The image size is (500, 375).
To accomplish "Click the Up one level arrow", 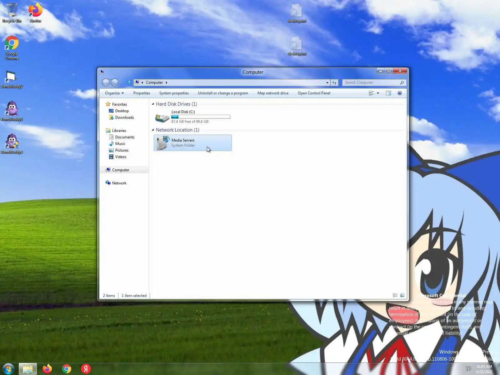I will pyautogui.click(x=129, y=82).
